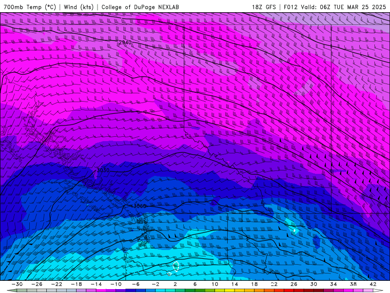Click the '2940' height contour label

(125, 42)
